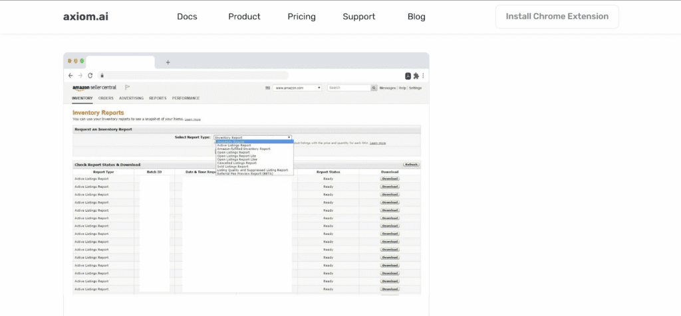Download the first Active Listings Report row

390,179
